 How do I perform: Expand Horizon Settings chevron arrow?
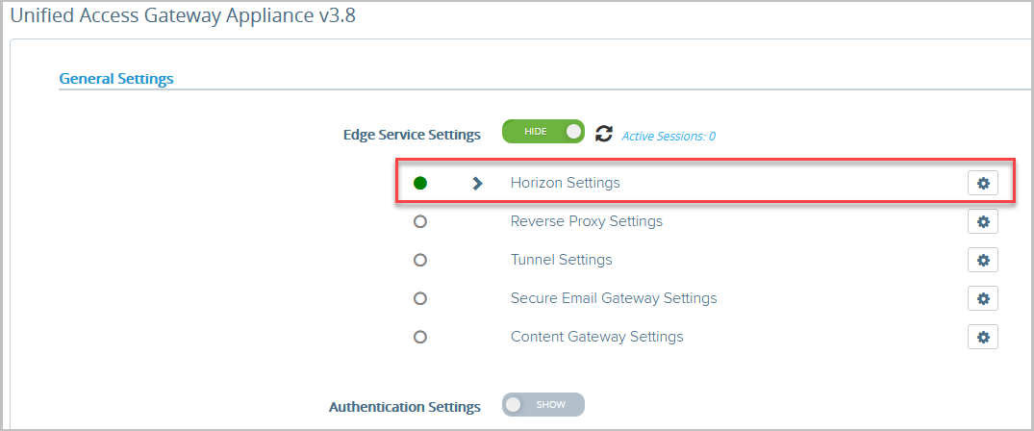tap(477, 184)
